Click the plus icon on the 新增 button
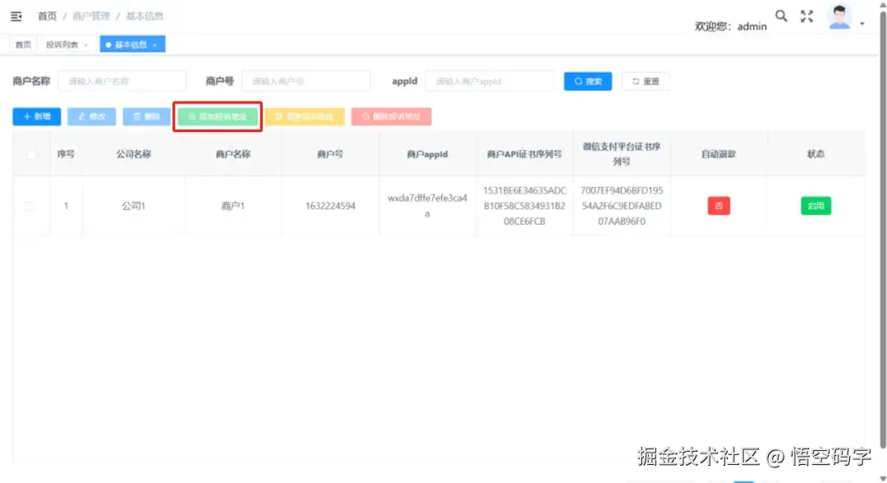 [25, 116]
